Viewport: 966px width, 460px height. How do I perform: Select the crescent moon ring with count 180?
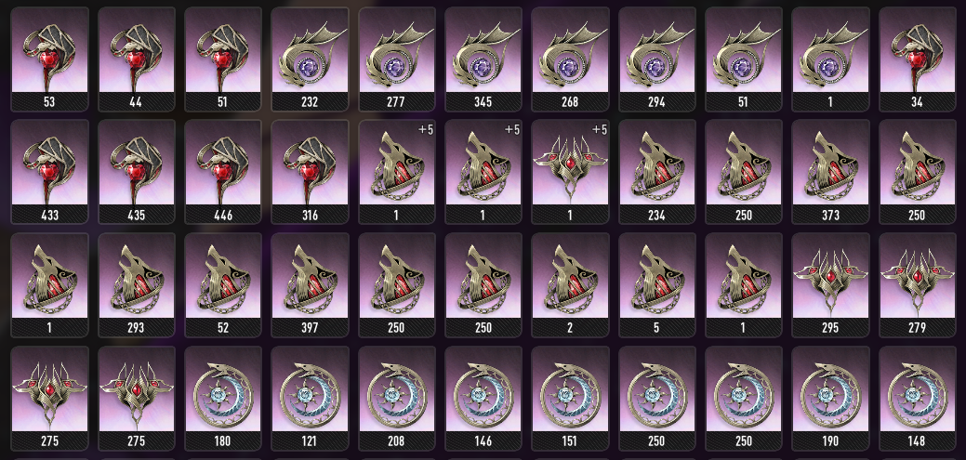[x=223, y=399]
